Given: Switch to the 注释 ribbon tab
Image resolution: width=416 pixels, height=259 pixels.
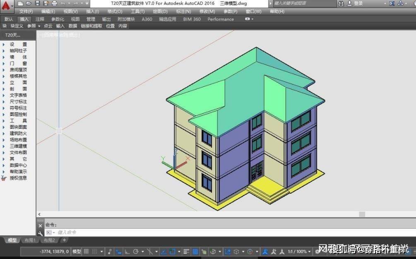Looking at the screenshot, I should coord(40,19).
